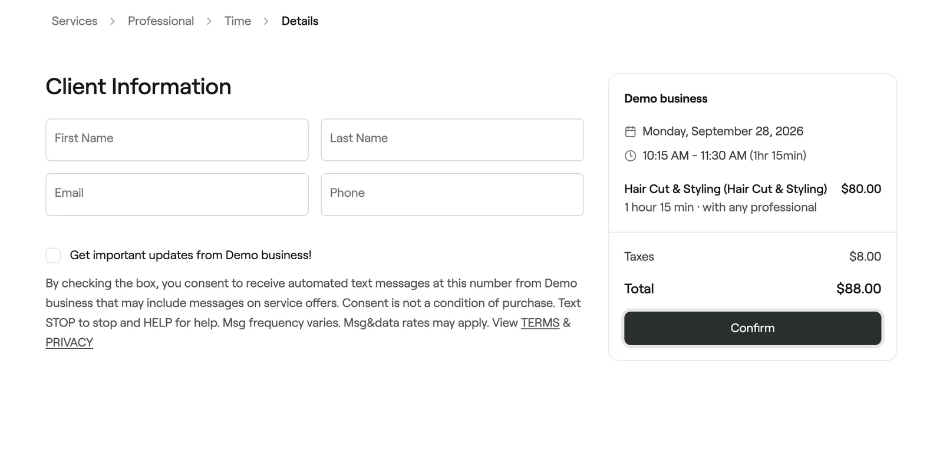Click the clock icon beside the appointment time

630,156
